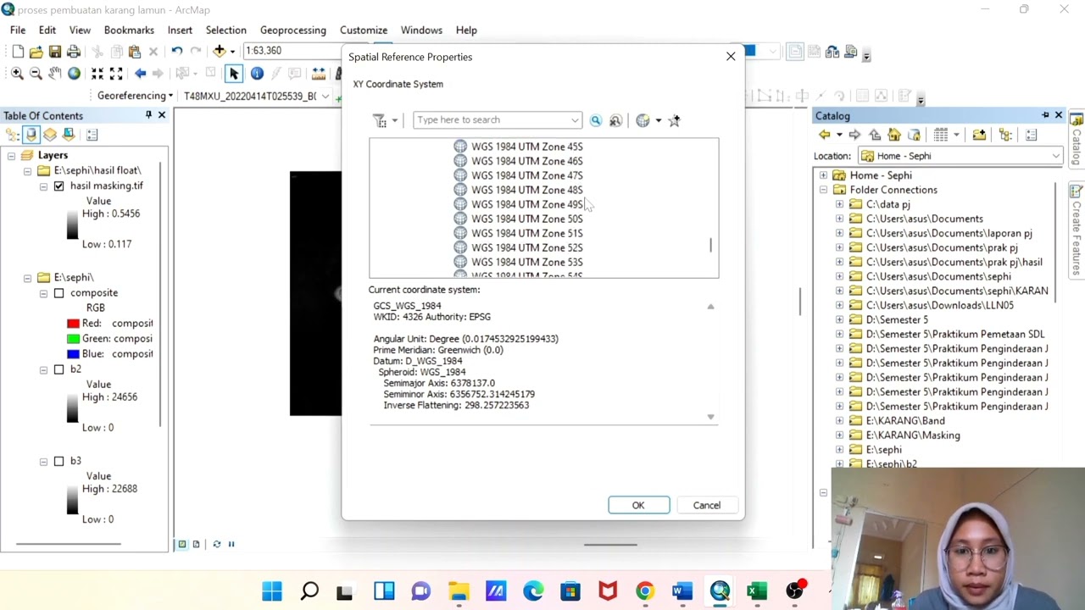Click the Paste icon in Standard toolbar
Image resolution: width=1085 pixels, height=610 pixels.
click(x=134, y=52)
